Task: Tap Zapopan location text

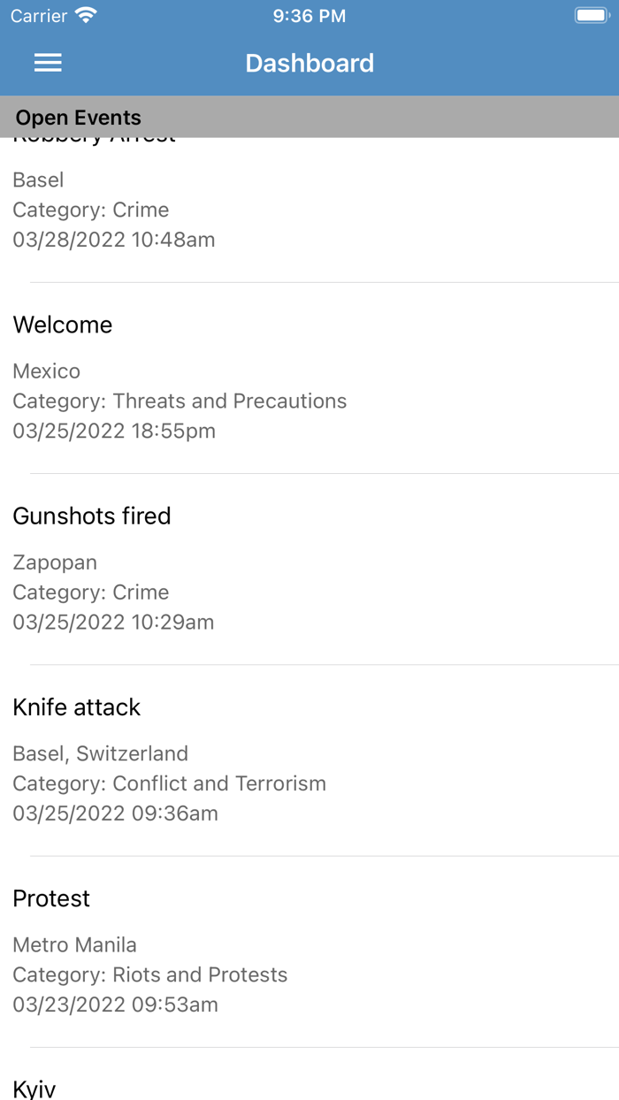Action: click(x=55, y=562)
